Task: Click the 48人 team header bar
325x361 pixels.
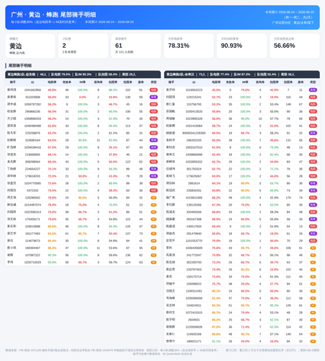Action: tap(83, 74)
